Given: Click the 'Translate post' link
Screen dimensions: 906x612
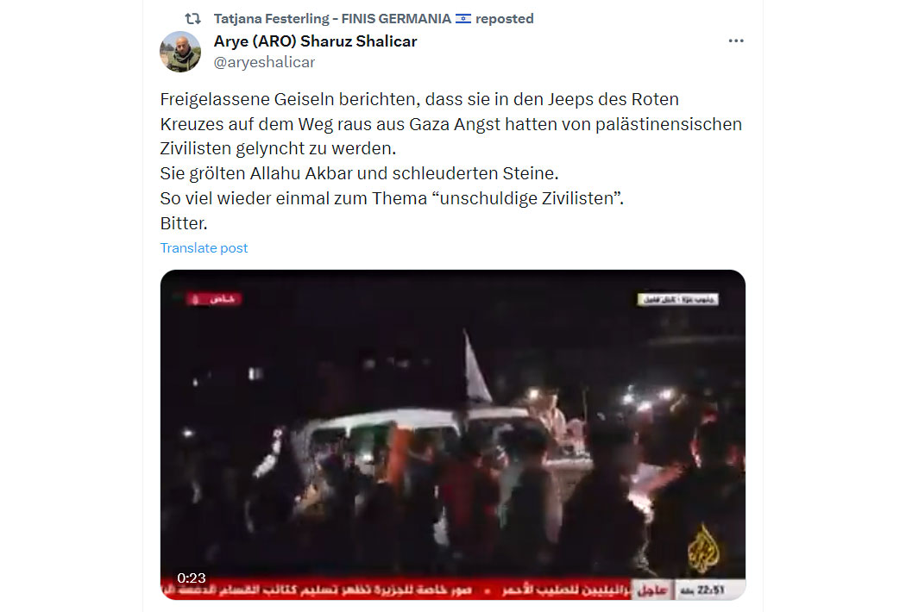Looking at the screenshot, I should click(204, 247).
